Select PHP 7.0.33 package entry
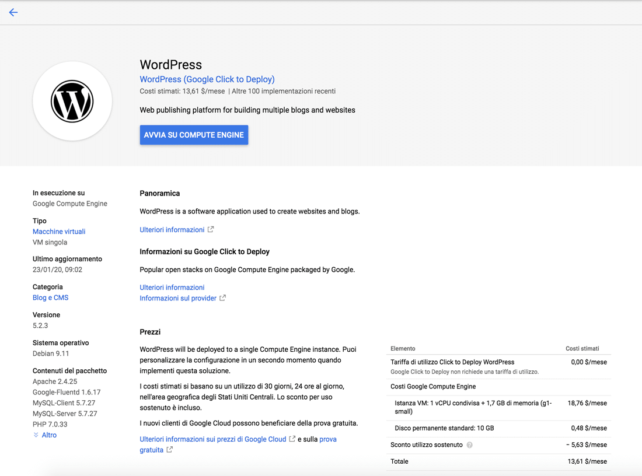 pos(50,425)
